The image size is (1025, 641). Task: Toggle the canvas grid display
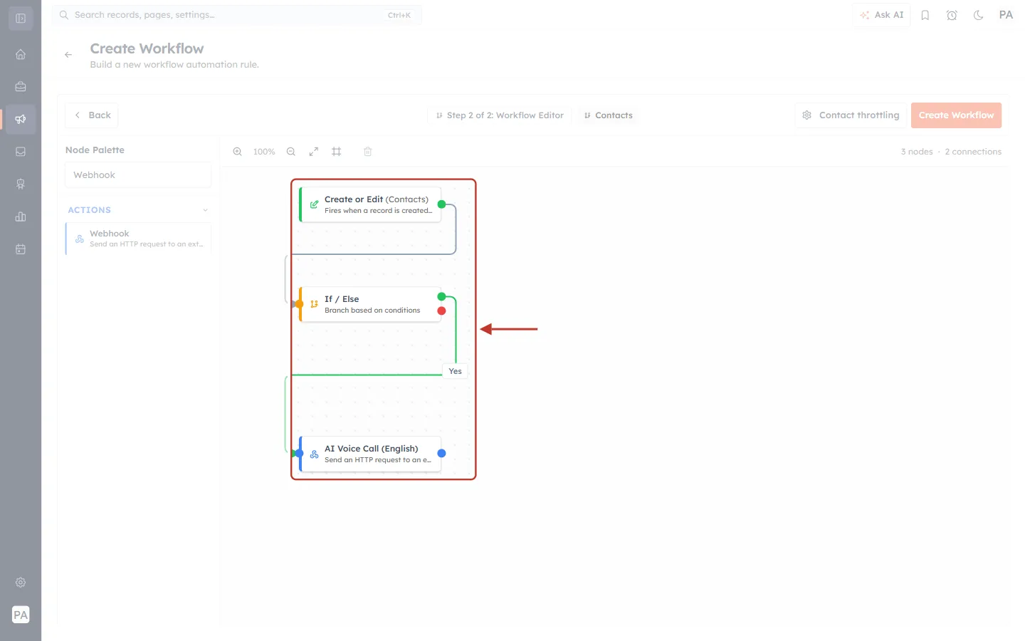point(337,152)
